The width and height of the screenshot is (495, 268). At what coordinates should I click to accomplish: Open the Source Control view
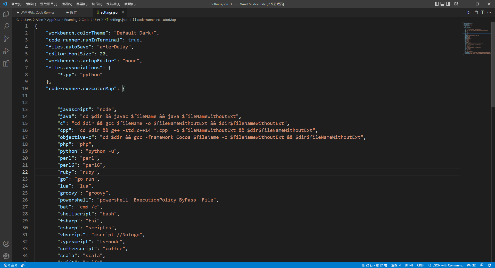[6, 39]
